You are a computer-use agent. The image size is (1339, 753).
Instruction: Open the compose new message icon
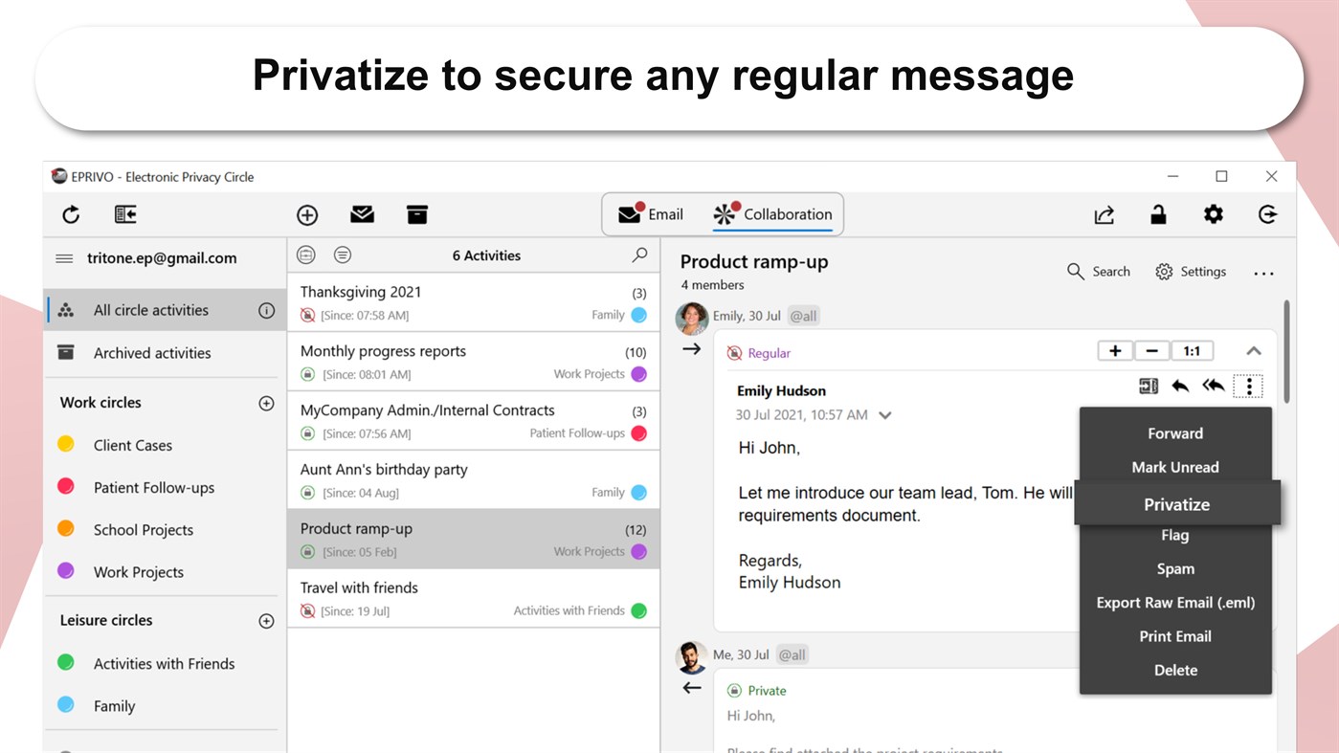306,214
